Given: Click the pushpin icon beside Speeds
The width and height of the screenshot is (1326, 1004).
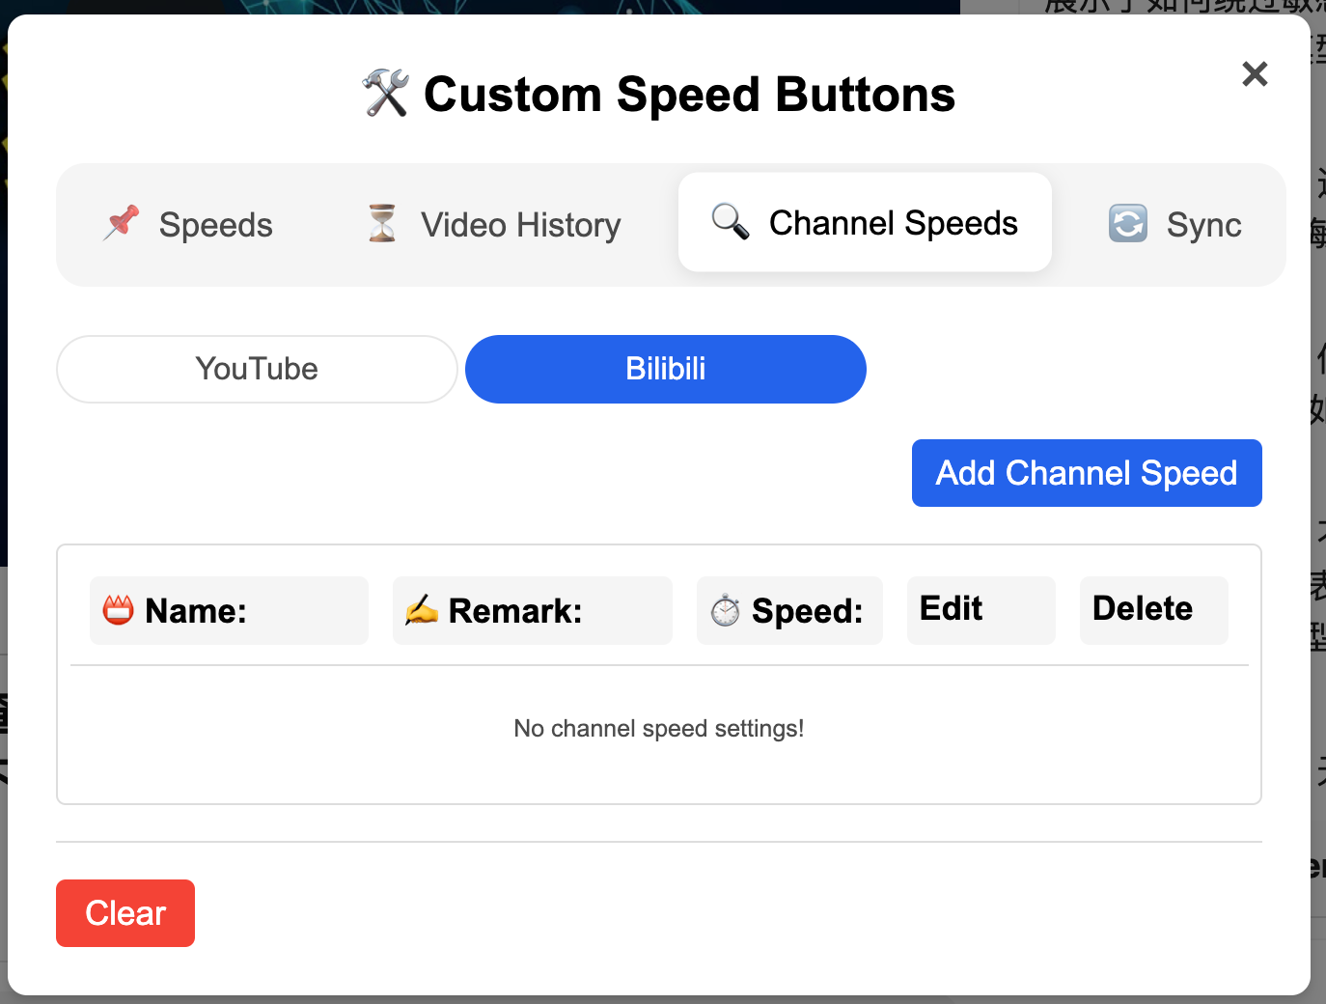Looking at the screenshot, I should point(122,224).
